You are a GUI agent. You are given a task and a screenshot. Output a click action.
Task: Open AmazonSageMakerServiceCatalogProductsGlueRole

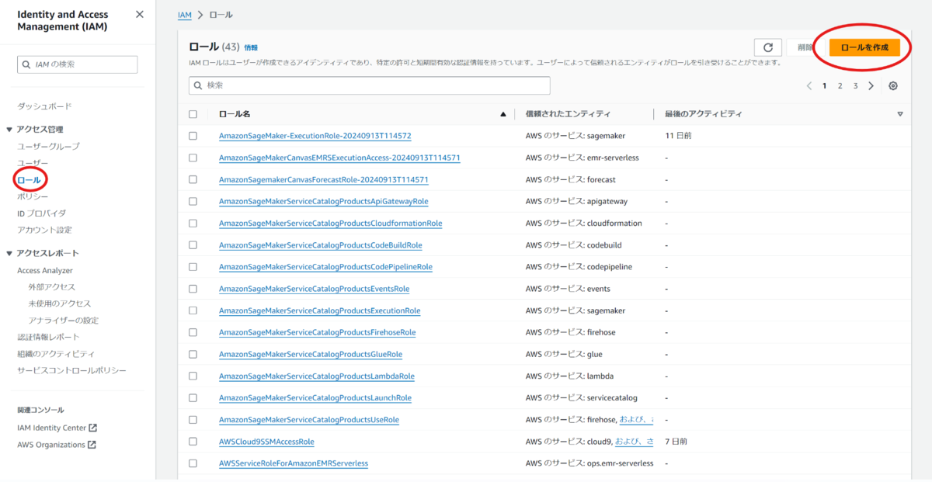(x=311, y=354)
